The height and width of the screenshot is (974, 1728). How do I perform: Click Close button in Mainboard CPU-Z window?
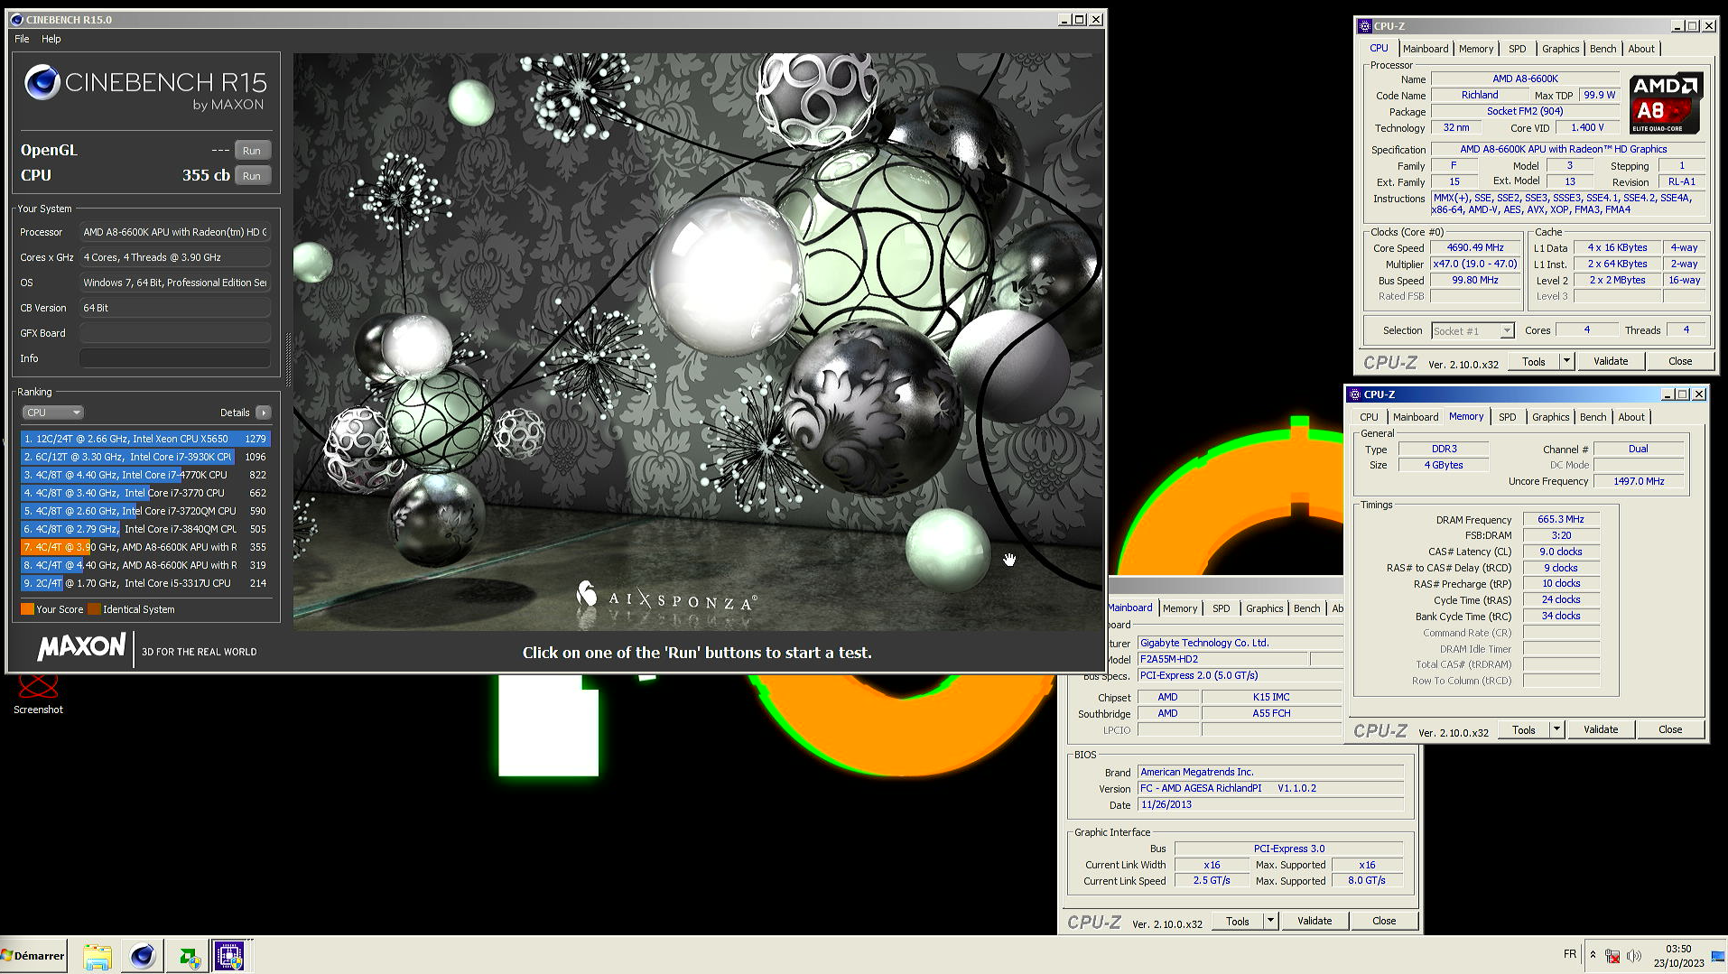[x=1384, y=921]
